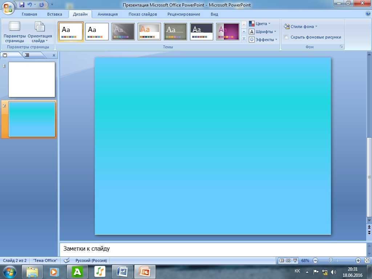
Task: Close the slides pane with x
Action: coord(54,55)
